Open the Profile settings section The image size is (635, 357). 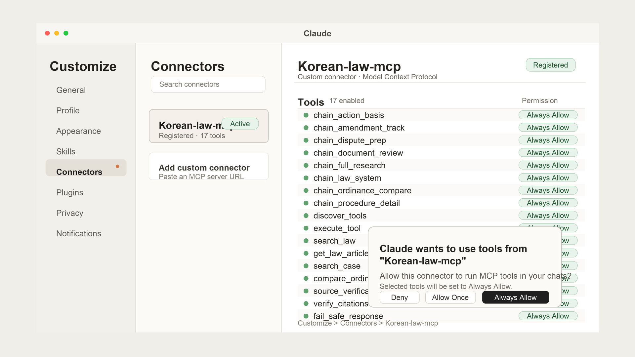[68, 110]
